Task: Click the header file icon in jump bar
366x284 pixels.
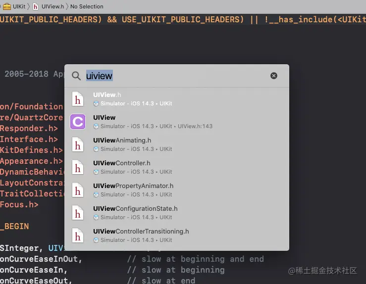Action: [x=36, y=6]
